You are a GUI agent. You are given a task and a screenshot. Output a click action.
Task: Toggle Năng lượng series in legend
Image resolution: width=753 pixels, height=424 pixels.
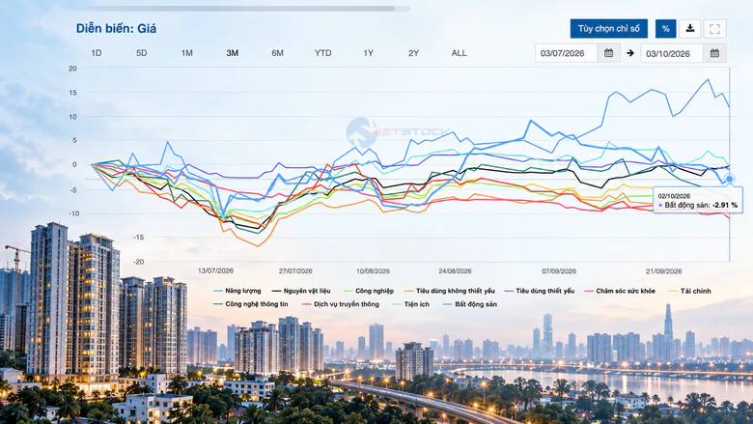pyautogui.click(x=237, y=291)
